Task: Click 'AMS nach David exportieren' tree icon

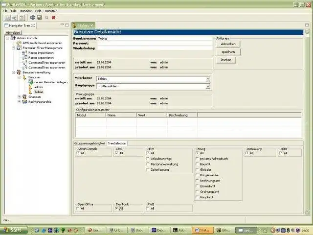Action: [19, 43]
